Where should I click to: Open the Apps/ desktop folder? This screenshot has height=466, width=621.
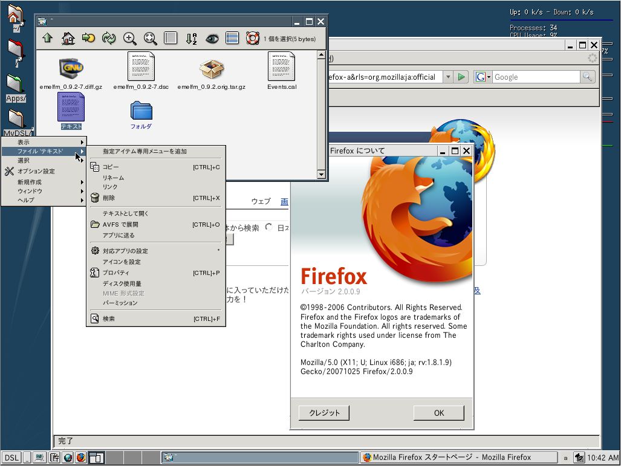point(16,88)
